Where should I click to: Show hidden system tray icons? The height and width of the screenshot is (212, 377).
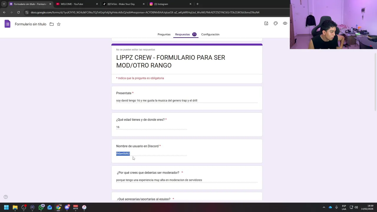pos(324,207)
